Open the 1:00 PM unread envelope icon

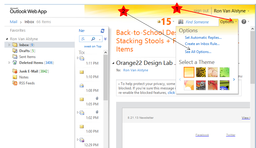(82, 126)
